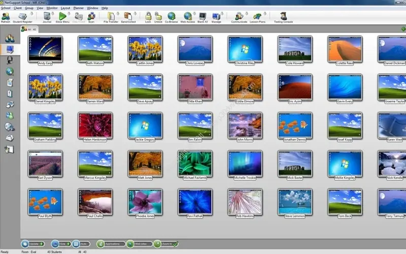Open the Client menu

(x=18, y=8)
